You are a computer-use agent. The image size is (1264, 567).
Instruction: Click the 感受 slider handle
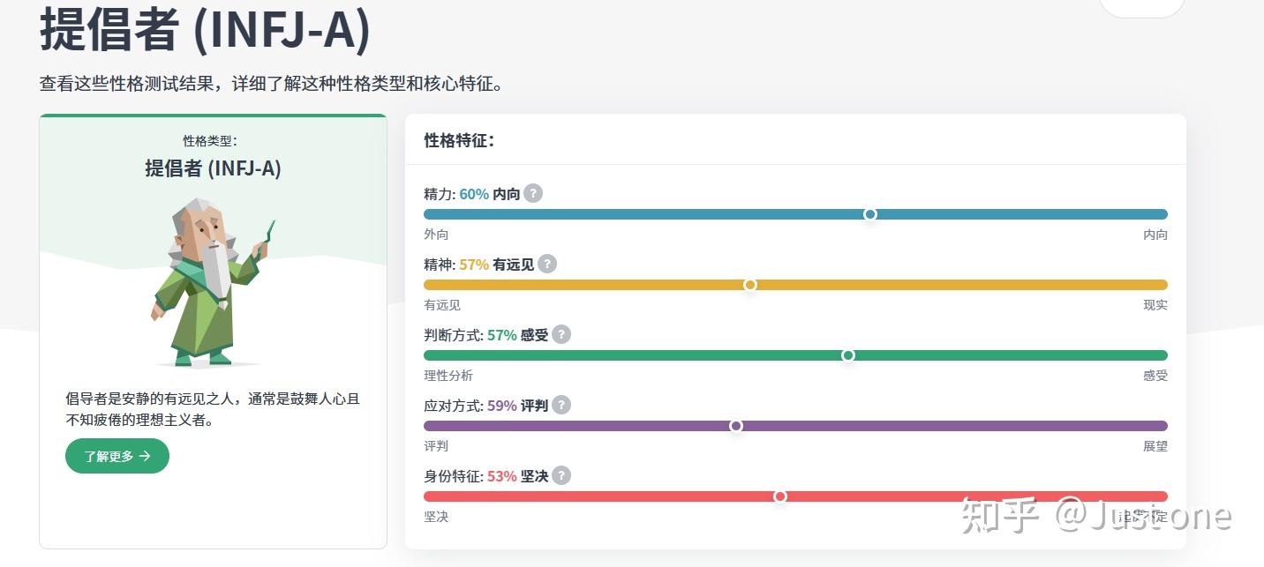848,355
